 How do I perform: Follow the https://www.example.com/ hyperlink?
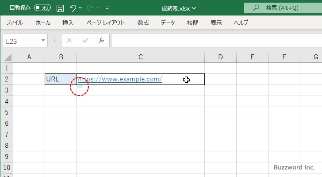coord(120,79)
